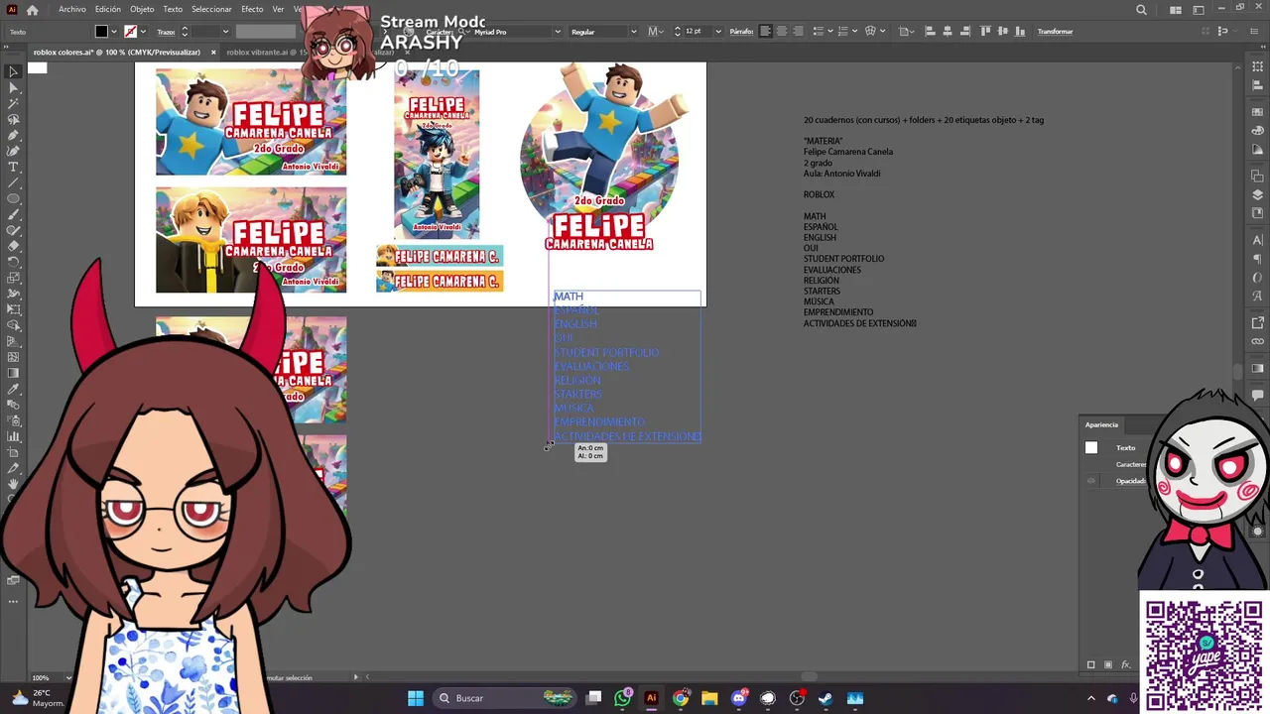Open Links panel icon in right dock
The height and width of the screenshot is (714, 1270).
pos(1257,341)
